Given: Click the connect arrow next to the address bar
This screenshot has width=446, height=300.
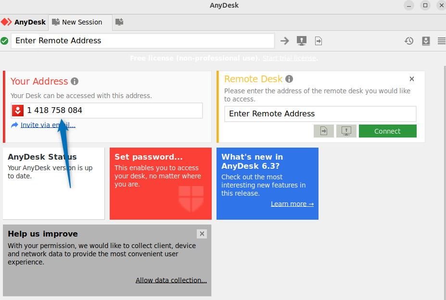Looking at the screenshot, I should (x=285, y=41).
